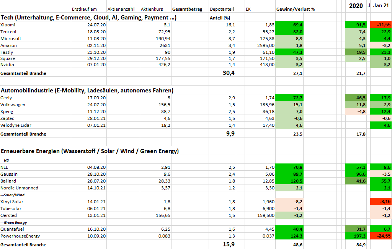Select the Amazon name cell
Image resolution: width=392 pixels, height=249 pixels.
tap(36, 45)
